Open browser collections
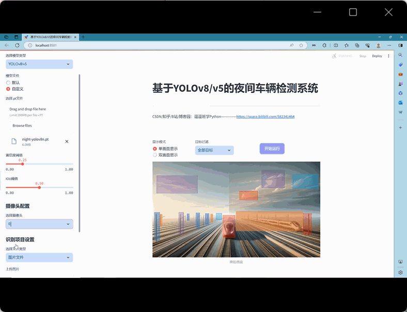This screenshot has height=312, width=407. (357, 45)
